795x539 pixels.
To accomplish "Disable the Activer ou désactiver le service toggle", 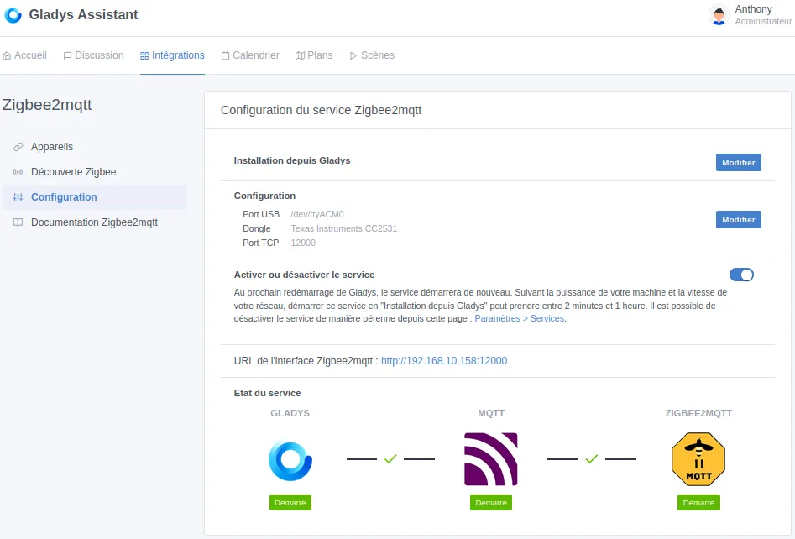I will (x=741, y=275).
